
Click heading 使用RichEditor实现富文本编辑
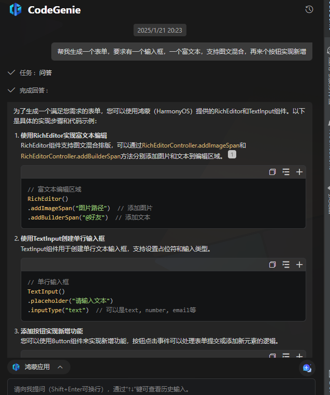[x=64, y=136]
